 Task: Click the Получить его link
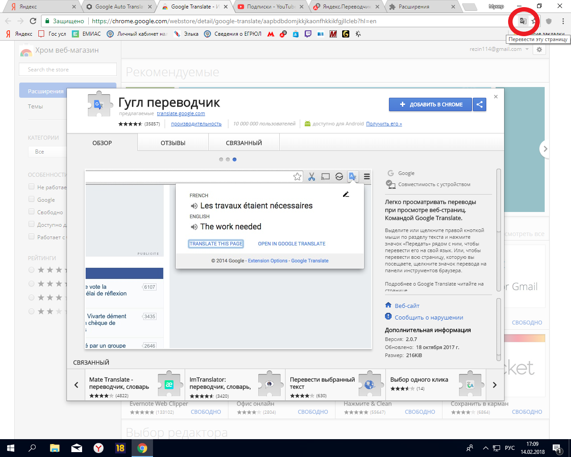[x=384, y=124]
